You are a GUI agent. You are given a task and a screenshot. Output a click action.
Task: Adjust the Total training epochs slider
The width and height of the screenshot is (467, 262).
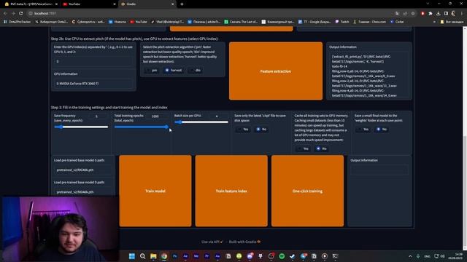142,127
